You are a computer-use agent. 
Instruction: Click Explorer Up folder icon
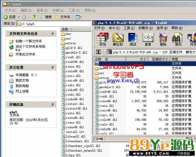[34, 17]
